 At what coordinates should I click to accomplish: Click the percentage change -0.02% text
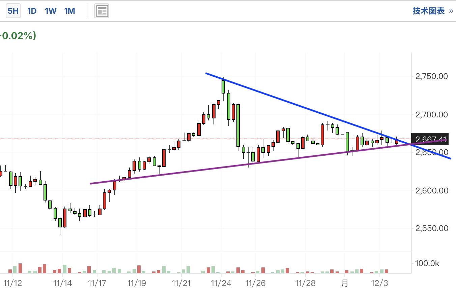[18, 36]
